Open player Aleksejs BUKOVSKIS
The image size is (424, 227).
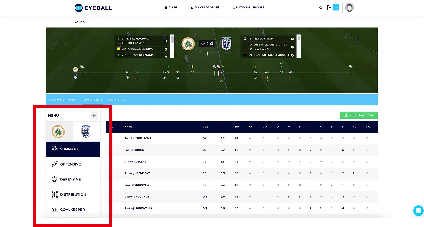coord(138,208)
